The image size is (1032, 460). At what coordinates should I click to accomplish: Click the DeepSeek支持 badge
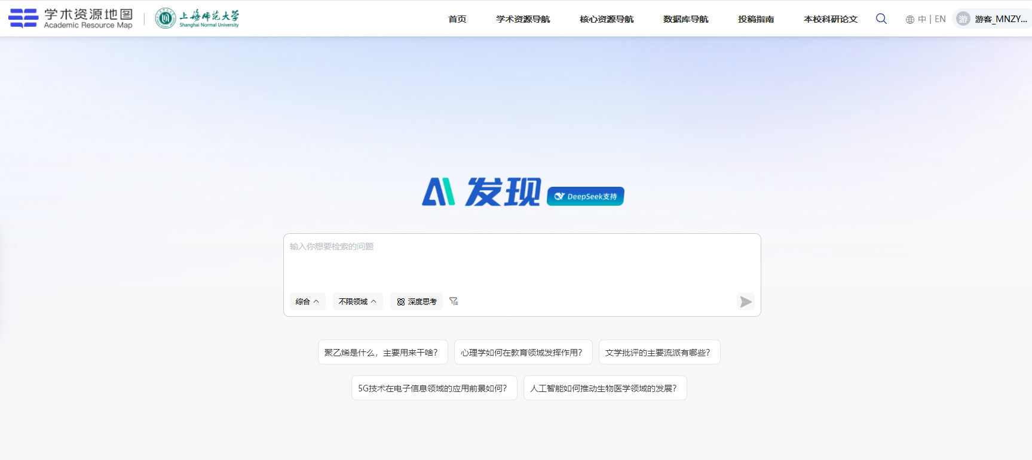click(585, 196)
